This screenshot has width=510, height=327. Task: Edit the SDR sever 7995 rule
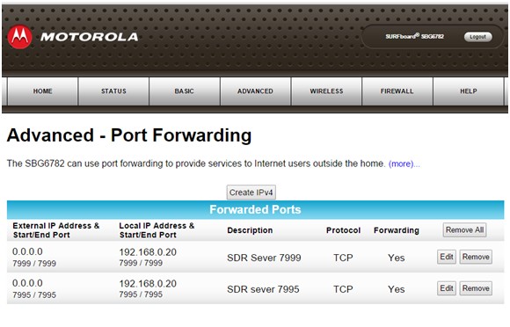pyautogui.click(x=447, y=288)
